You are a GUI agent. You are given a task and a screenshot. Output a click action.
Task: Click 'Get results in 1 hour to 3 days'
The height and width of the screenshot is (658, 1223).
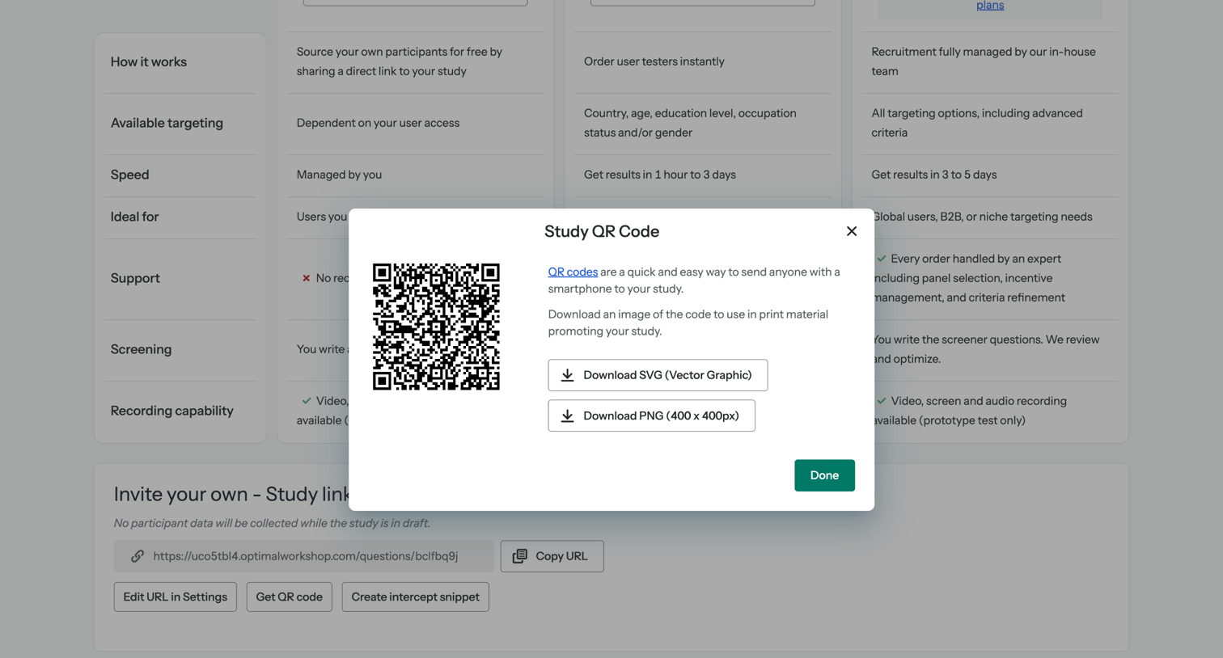tap(660, 175)
